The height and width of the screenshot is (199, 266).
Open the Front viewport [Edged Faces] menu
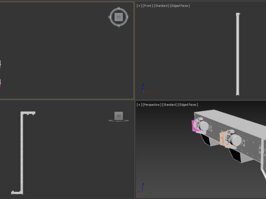(x=180, y=6)
